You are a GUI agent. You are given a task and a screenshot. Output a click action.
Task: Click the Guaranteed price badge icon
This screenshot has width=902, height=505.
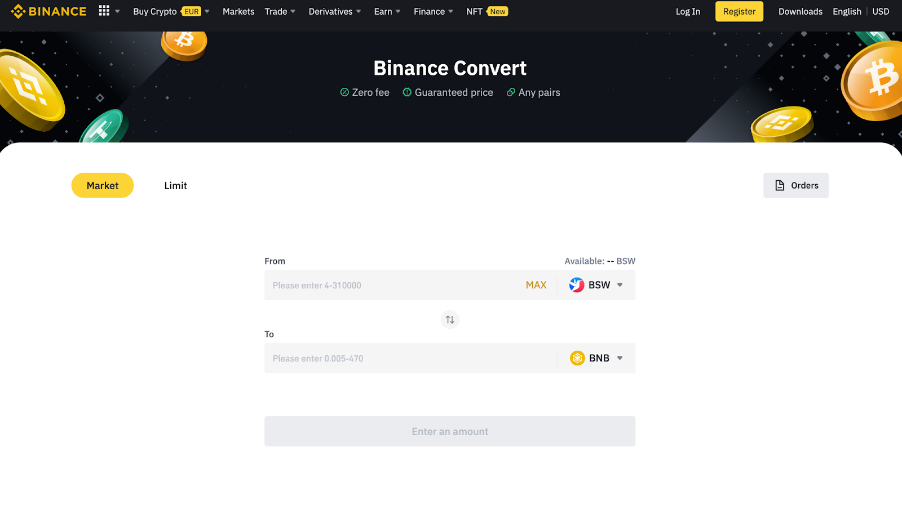coord(407,92)
